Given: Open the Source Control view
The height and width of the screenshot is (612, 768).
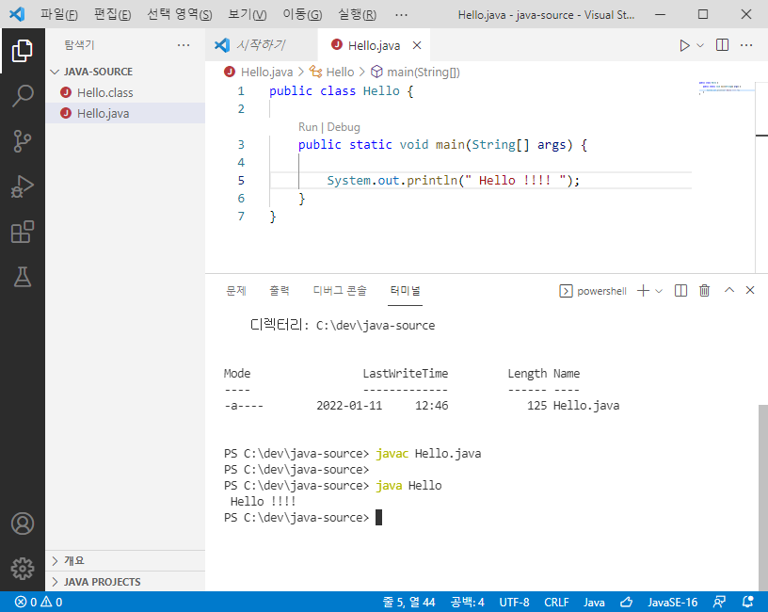Looking at the screenshot, I should 23,141.
